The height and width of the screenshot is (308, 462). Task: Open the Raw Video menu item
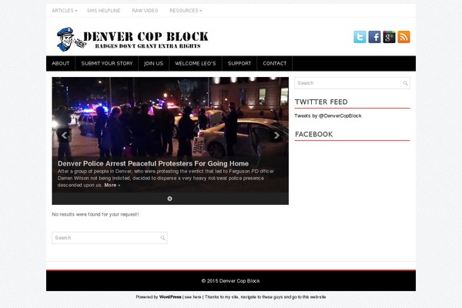click(145, 11)
